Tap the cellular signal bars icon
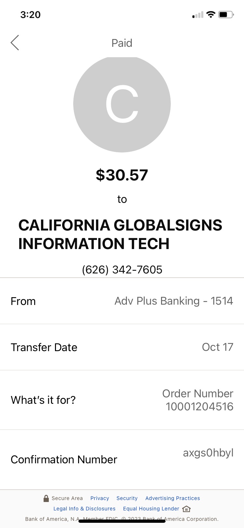Viewport: 244px width, 528px height. (x=198, y=15)
